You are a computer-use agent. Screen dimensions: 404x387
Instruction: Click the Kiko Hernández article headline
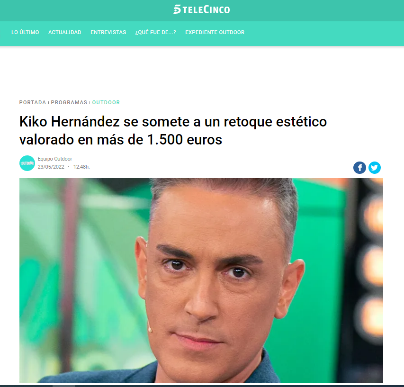(173, 130)
